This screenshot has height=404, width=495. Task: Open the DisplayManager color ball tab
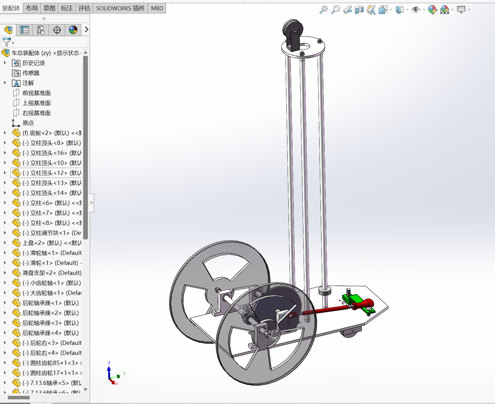73,30
